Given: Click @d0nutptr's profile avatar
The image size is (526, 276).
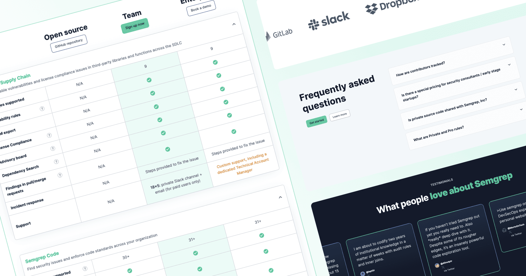Looking at the screenshot, I should coord(437,265).
